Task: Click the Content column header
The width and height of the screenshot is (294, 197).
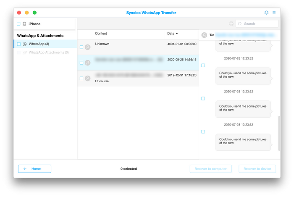Action: pyautogui.click(x=101, y=34)
